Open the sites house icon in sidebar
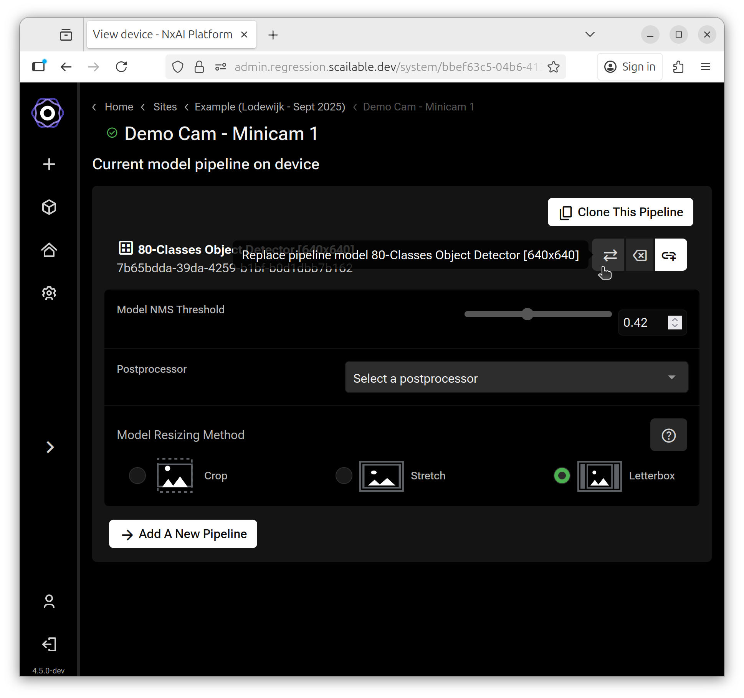This screenshot has height=698, width=744. pos(49,250)
